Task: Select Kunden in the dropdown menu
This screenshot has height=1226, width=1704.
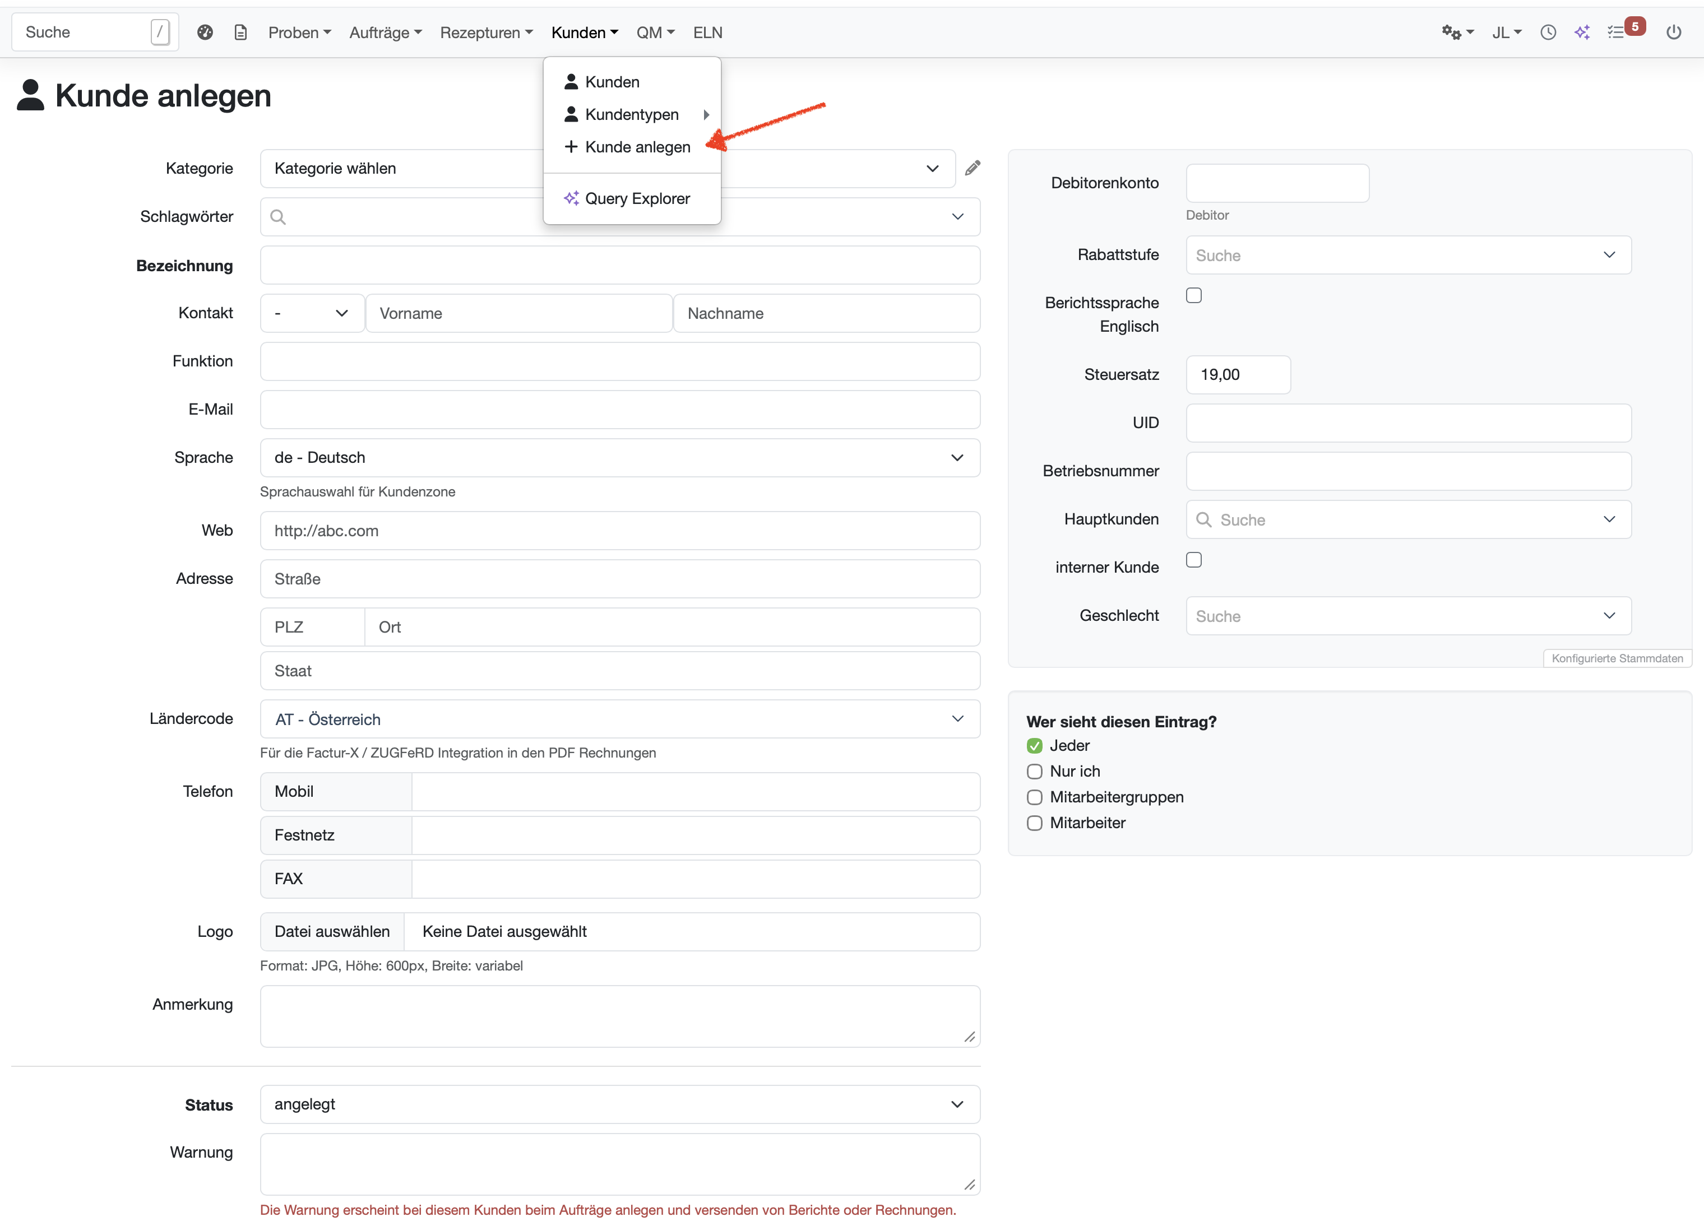Action: point(632,82)
